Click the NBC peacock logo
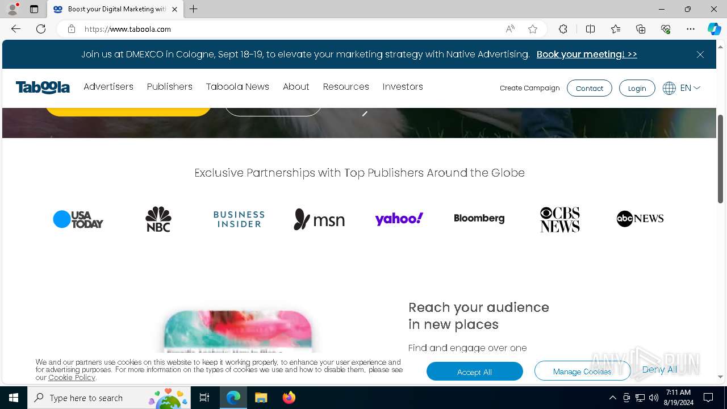Image resolution: width=727 pixels, height=409 pixels. point(158,219)
